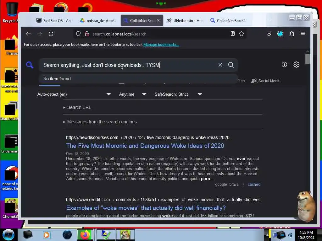Open the media player taskbar icon
This screenshot has height=241, width=322.
pos(47,235)
